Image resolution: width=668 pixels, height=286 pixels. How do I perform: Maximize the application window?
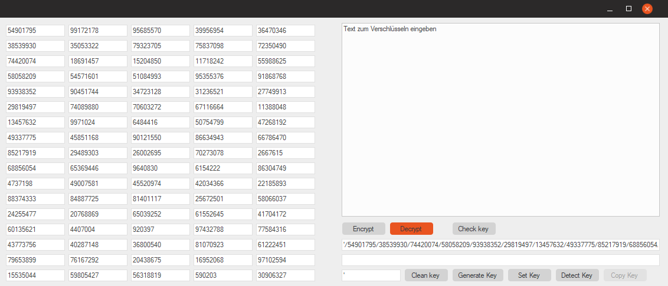(628, 9)
